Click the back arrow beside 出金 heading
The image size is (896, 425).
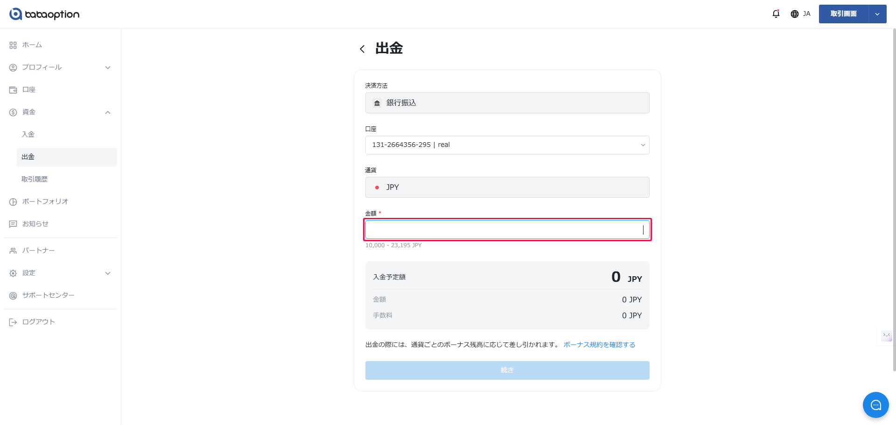[x=362, y=49]
